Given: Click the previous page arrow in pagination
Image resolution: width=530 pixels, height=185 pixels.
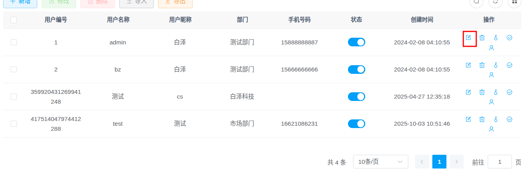Looking at the screenshot, I should pos(422,162).
